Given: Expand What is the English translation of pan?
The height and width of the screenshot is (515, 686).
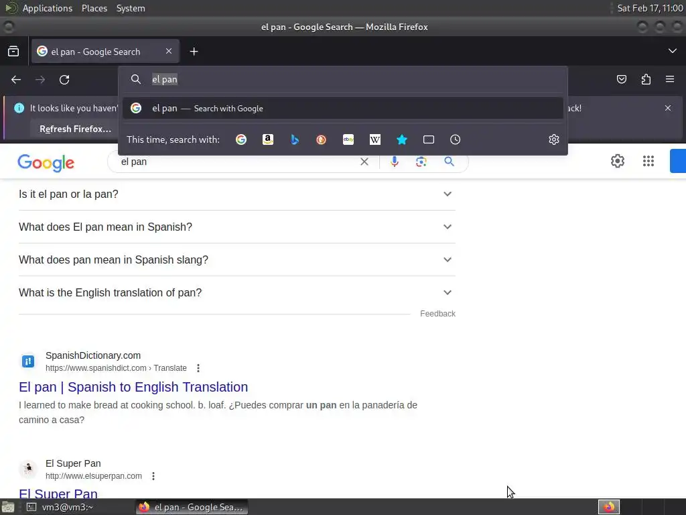Looking at the screenshot, I should click(x=236, y=292).
